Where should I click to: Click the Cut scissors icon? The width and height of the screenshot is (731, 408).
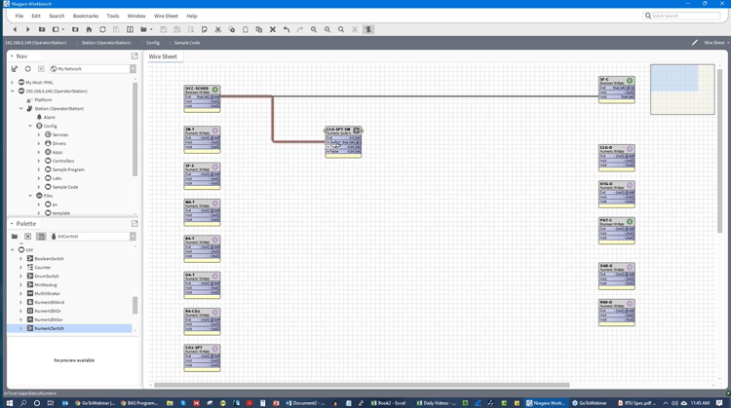click(x=217, y=29)
